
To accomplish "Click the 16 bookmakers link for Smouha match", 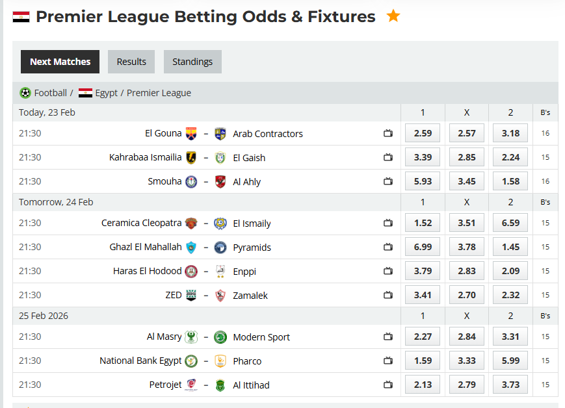I will [x=545, y=181].
